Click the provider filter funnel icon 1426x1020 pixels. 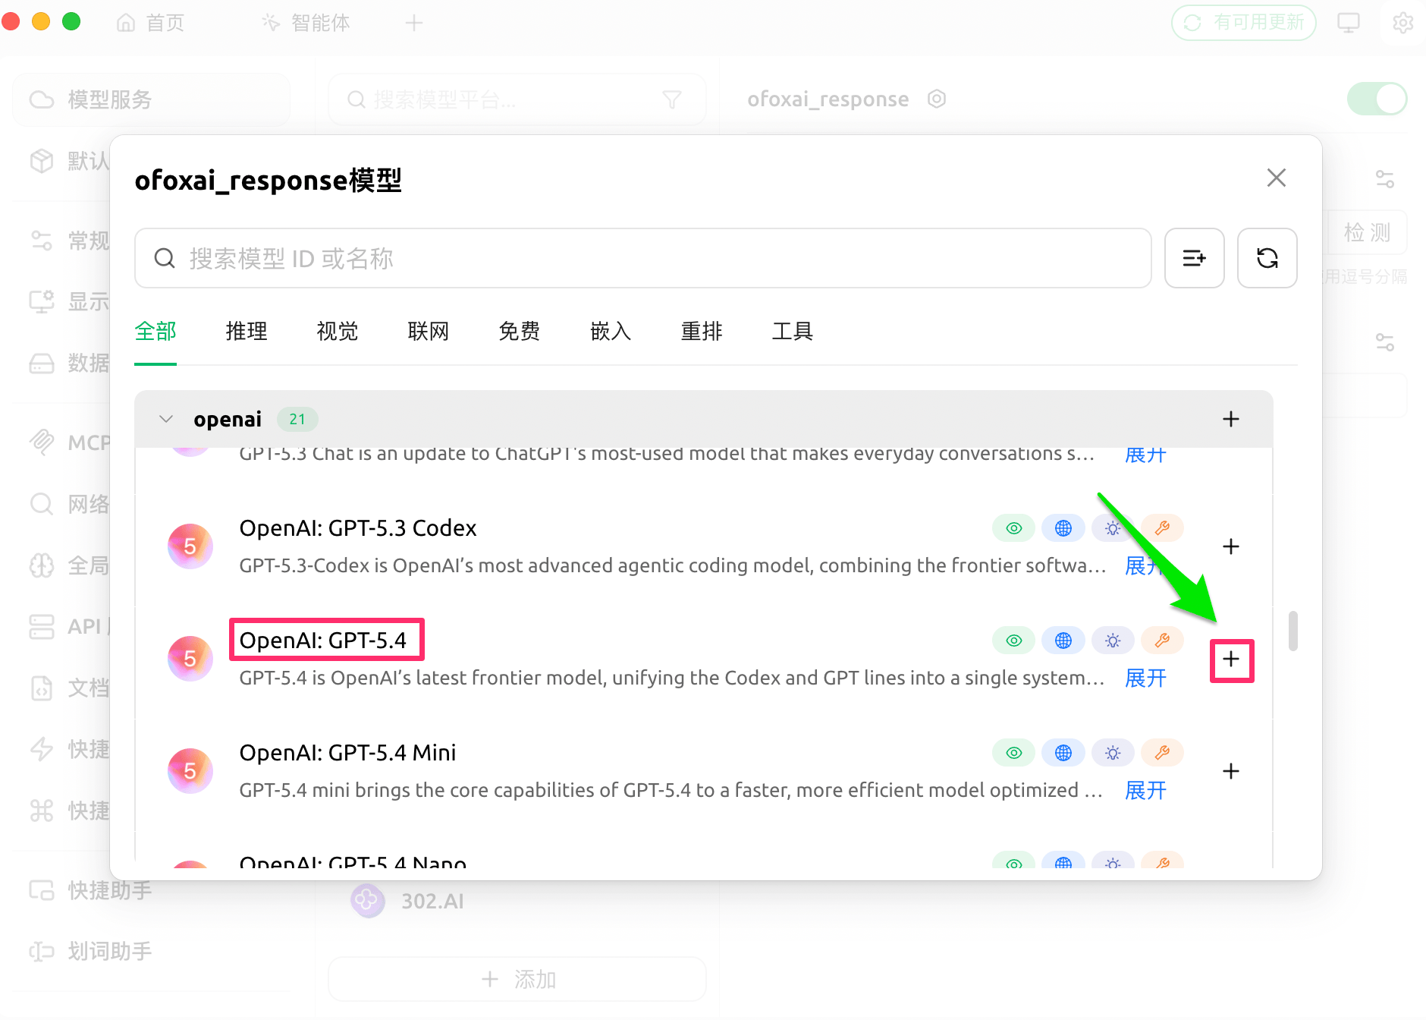pyautogui.click(x=671, y=99)
